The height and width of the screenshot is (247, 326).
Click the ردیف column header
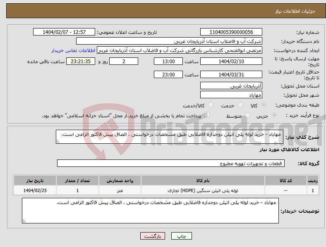[x=313, y=180]
